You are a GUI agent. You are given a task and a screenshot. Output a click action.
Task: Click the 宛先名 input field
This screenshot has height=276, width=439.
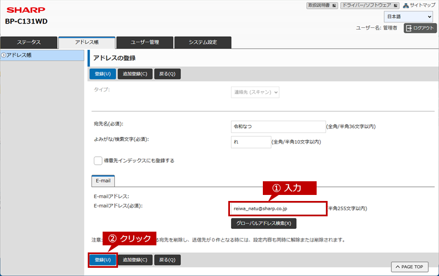pos(278,127)
